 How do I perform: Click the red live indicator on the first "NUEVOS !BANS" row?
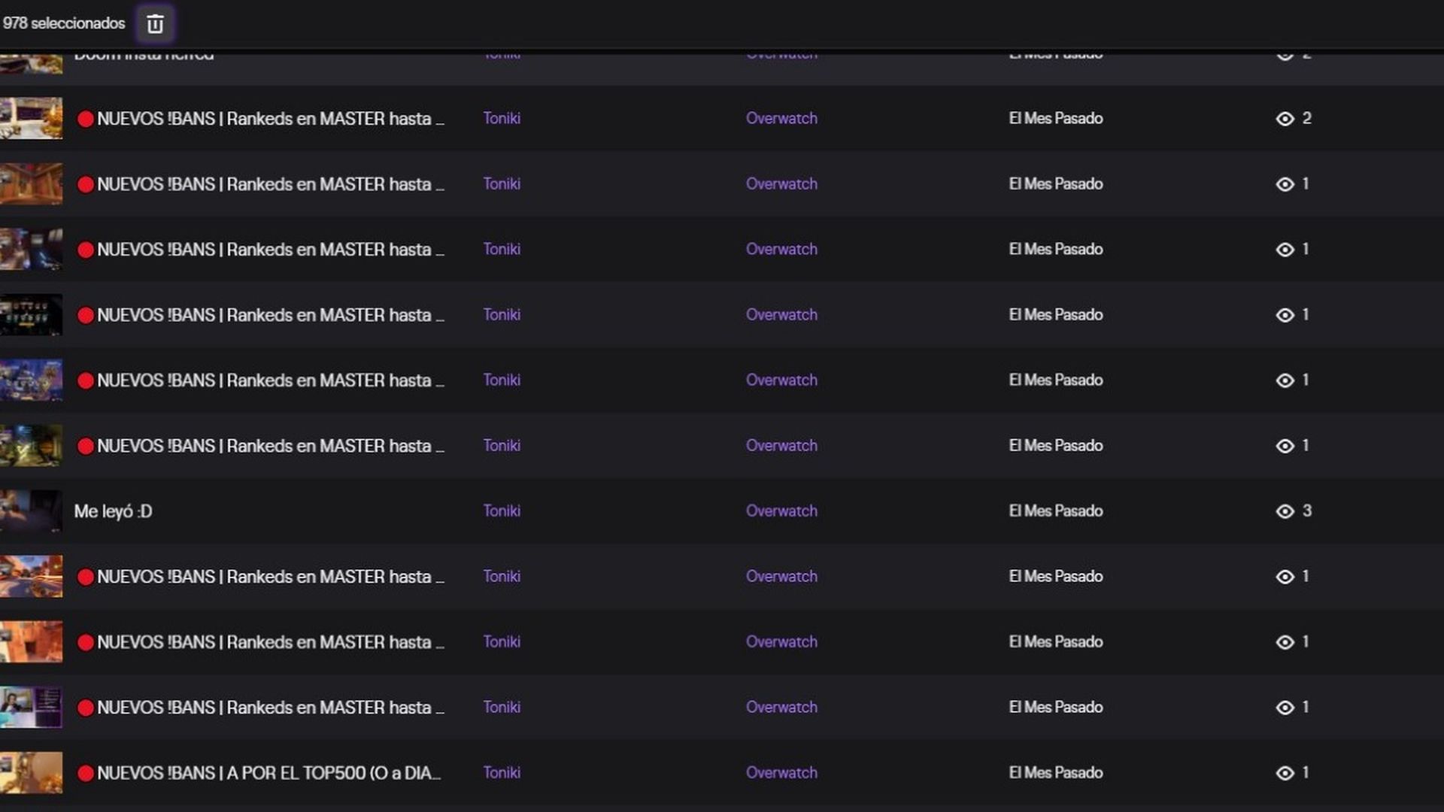click(x=86, y=118)
